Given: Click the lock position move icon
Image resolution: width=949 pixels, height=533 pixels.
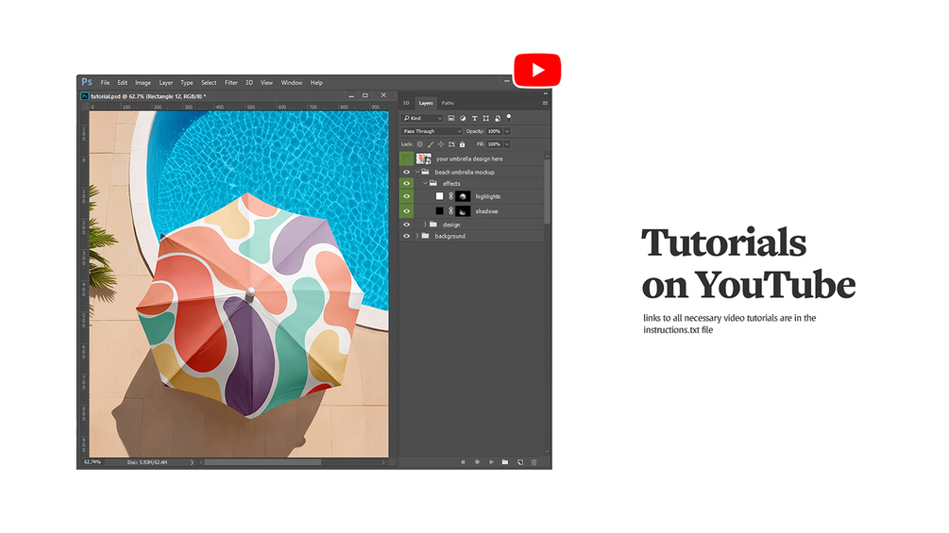Looking at the screenshot, I should click(x=441, y=144).
